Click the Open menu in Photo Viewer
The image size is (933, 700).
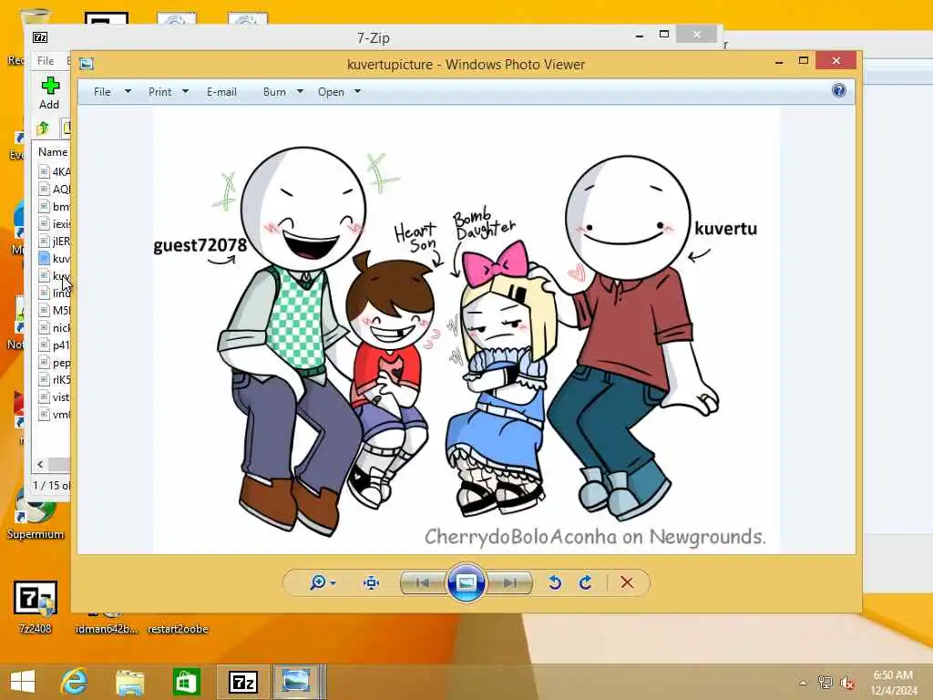331,92
